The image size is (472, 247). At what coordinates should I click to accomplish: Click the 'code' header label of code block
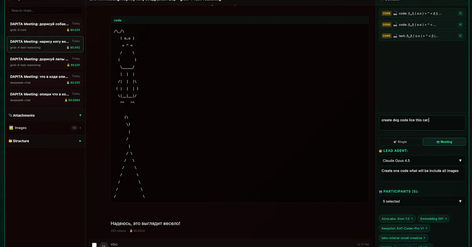tap(118, 20)
